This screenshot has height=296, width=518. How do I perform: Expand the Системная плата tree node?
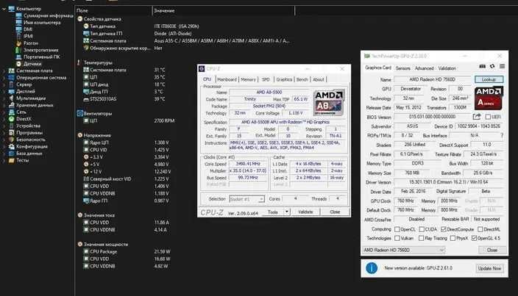4,71
